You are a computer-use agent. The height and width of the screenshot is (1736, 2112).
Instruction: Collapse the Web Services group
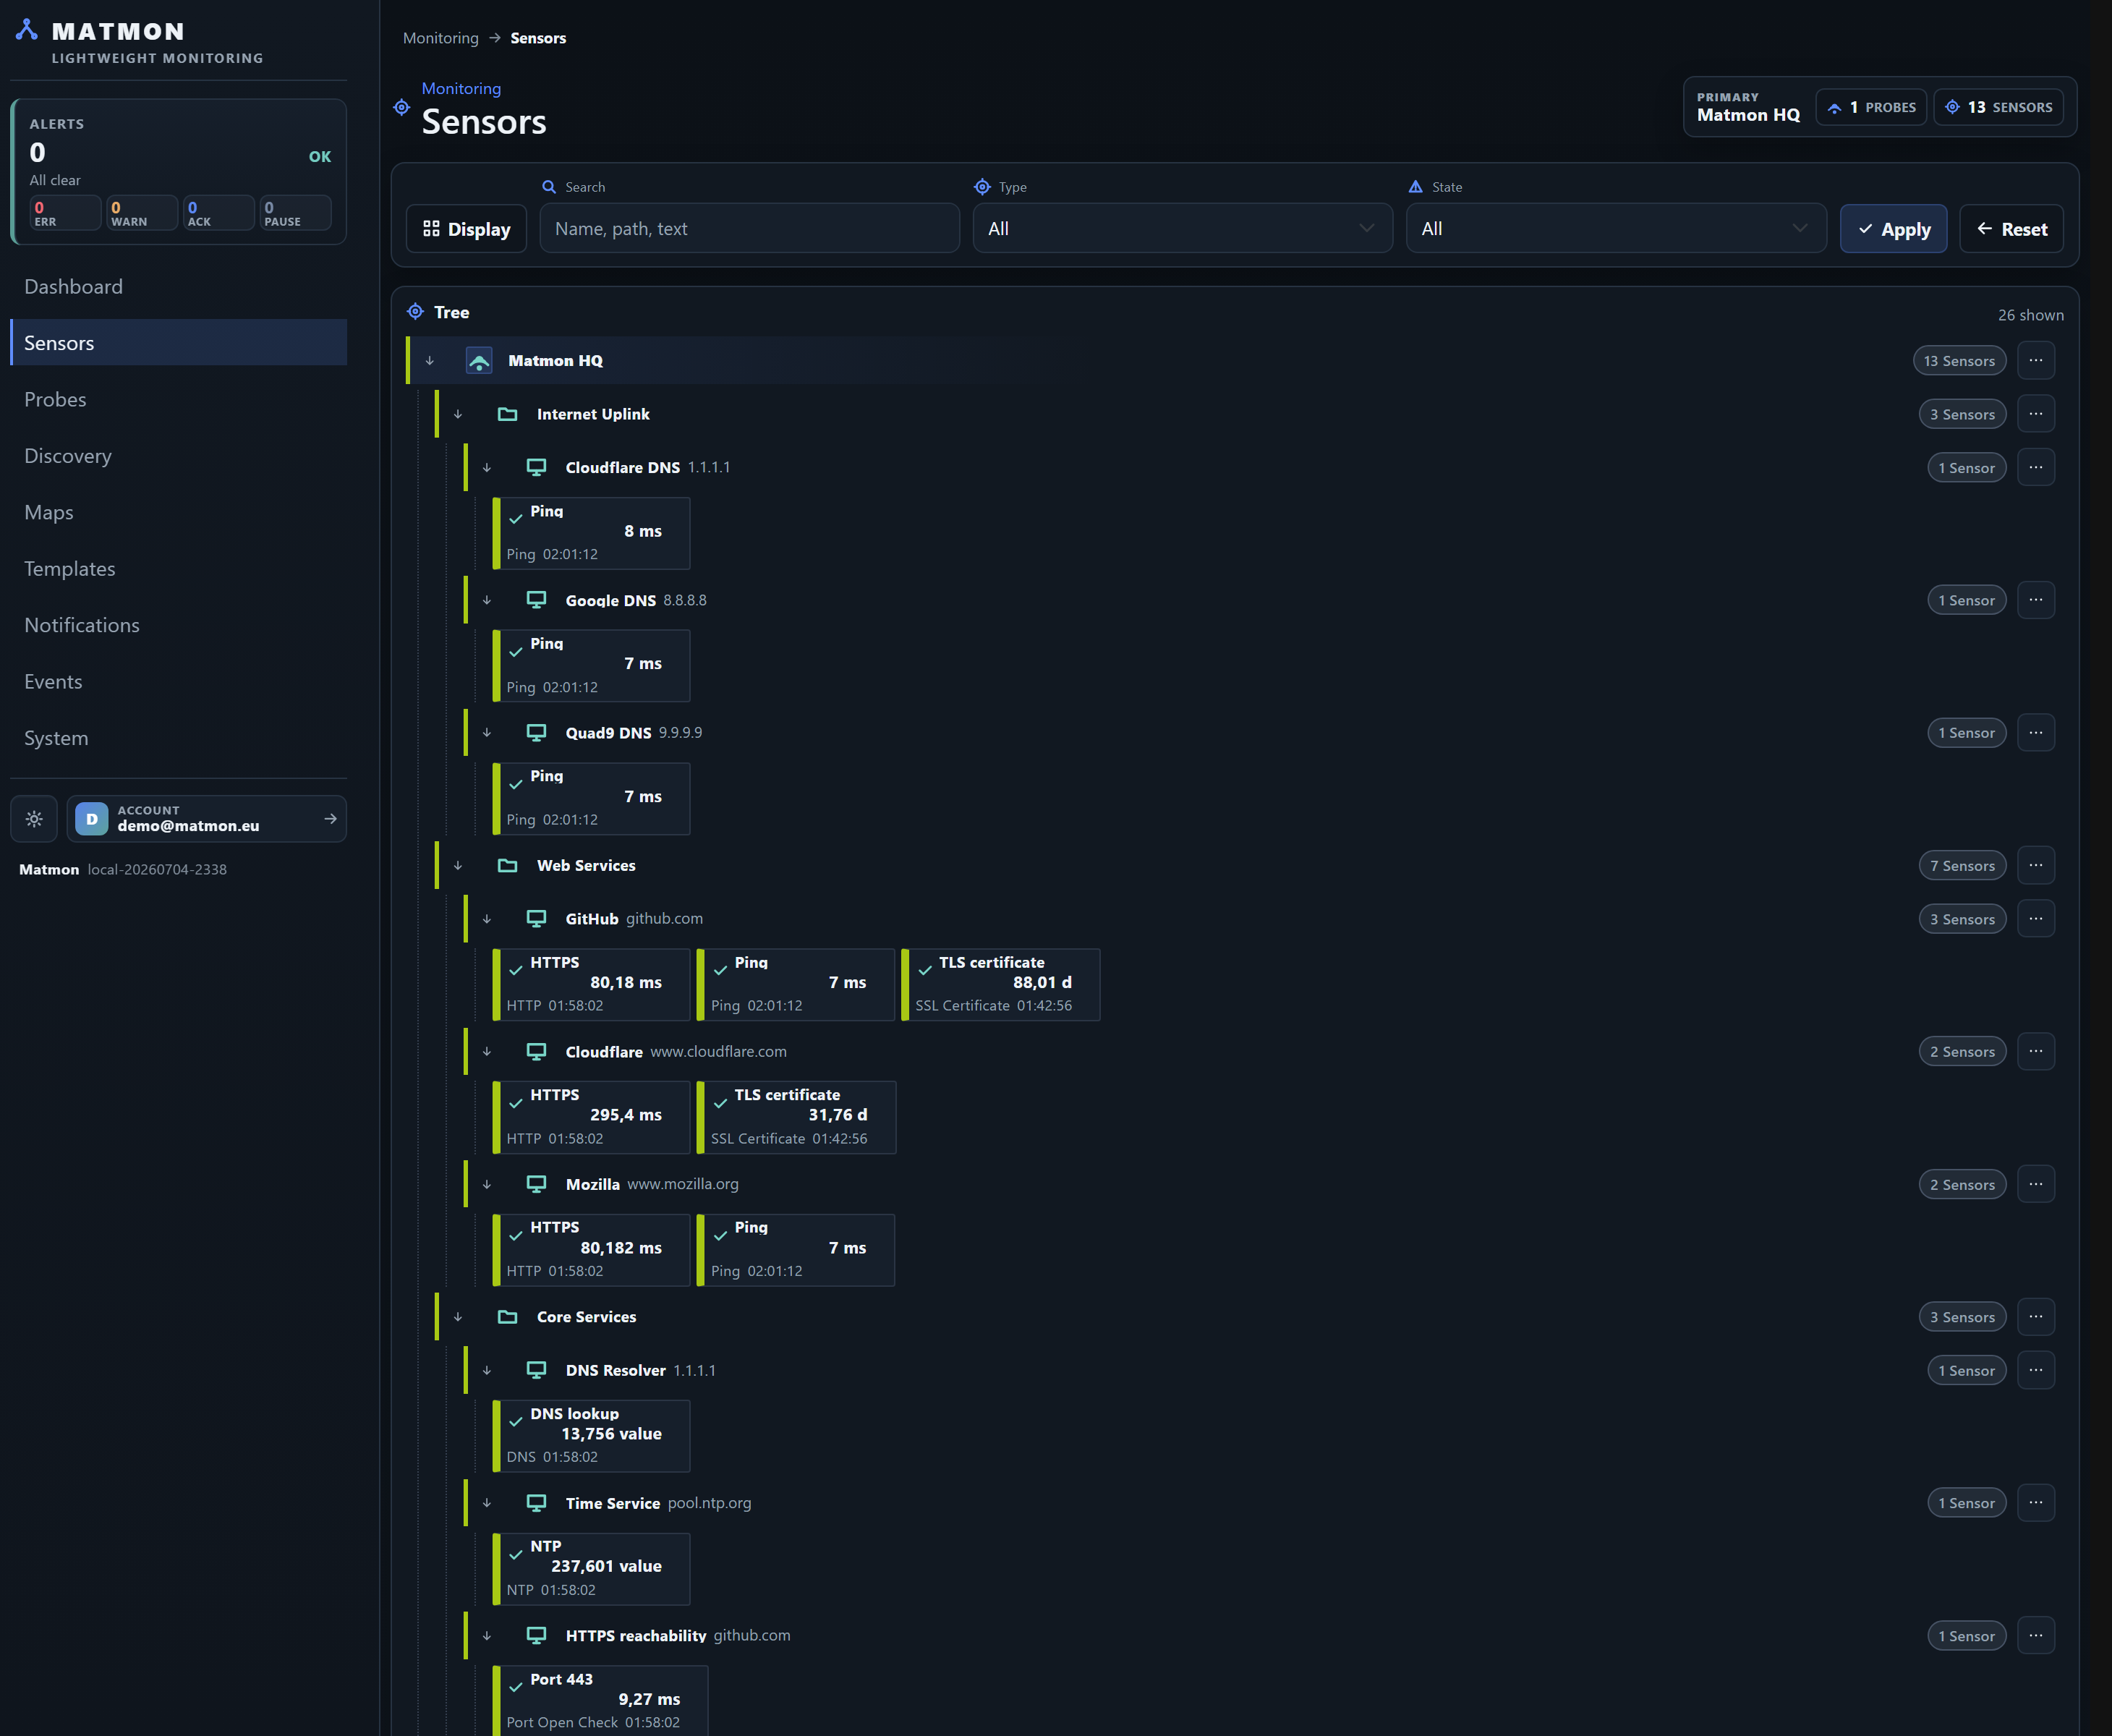[458, 866]
